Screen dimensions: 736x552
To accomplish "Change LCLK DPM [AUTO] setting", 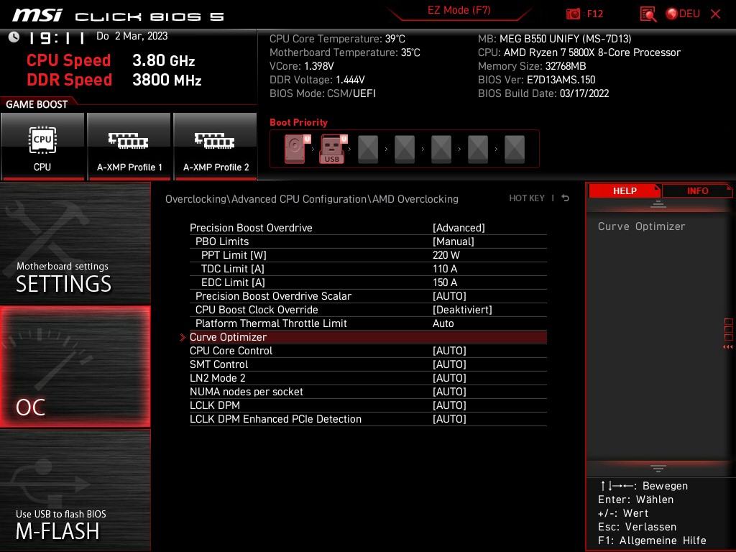I will click(449, 405).
